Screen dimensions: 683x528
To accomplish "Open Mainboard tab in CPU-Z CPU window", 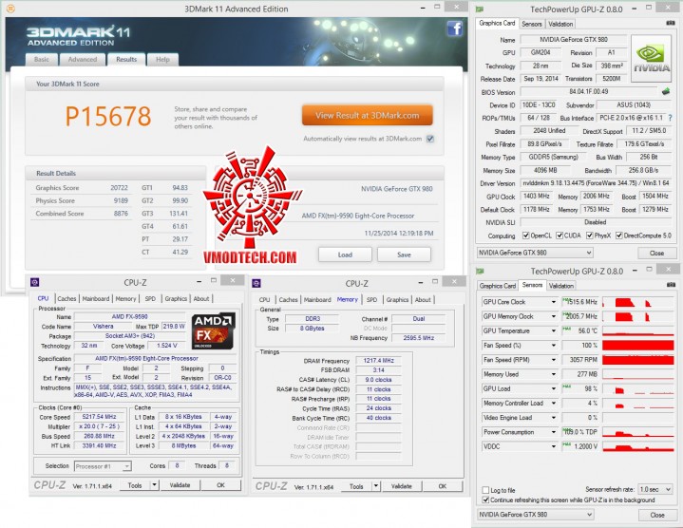I will pos(96,298).
